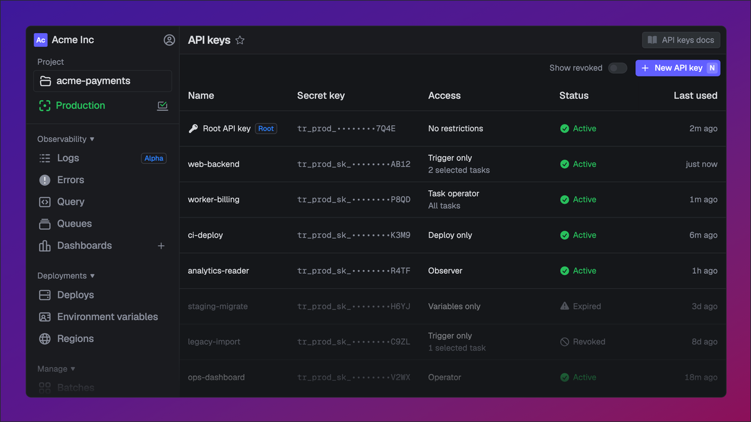Click the Queues stack icon
Screen dimensions: 751x422
tap(44, 224)
